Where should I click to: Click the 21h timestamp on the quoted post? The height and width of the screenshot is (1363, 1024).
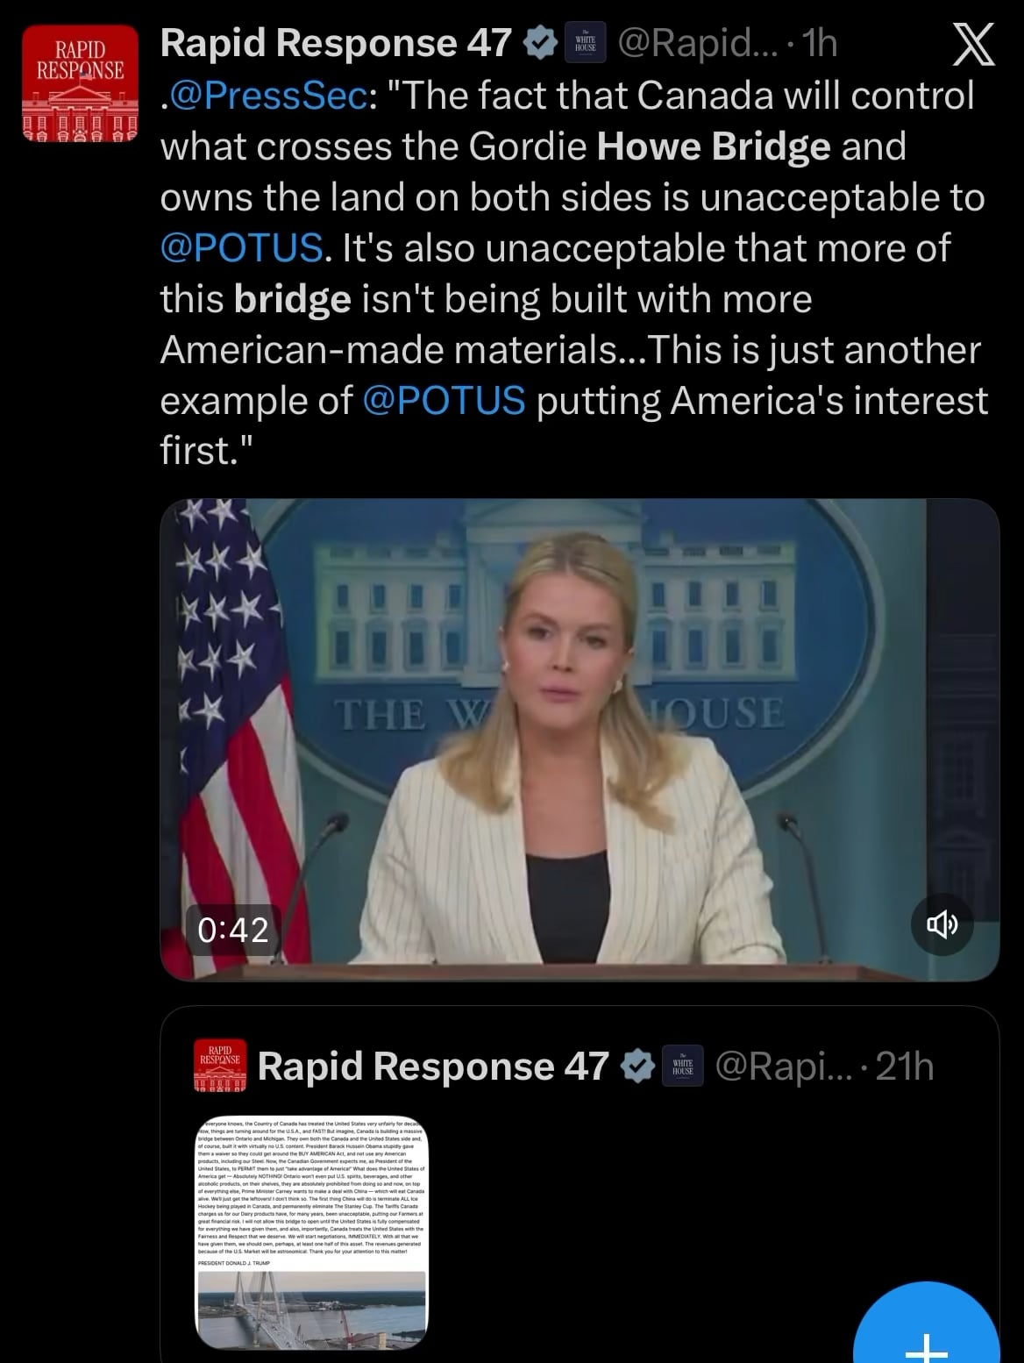coord(905,1067)
